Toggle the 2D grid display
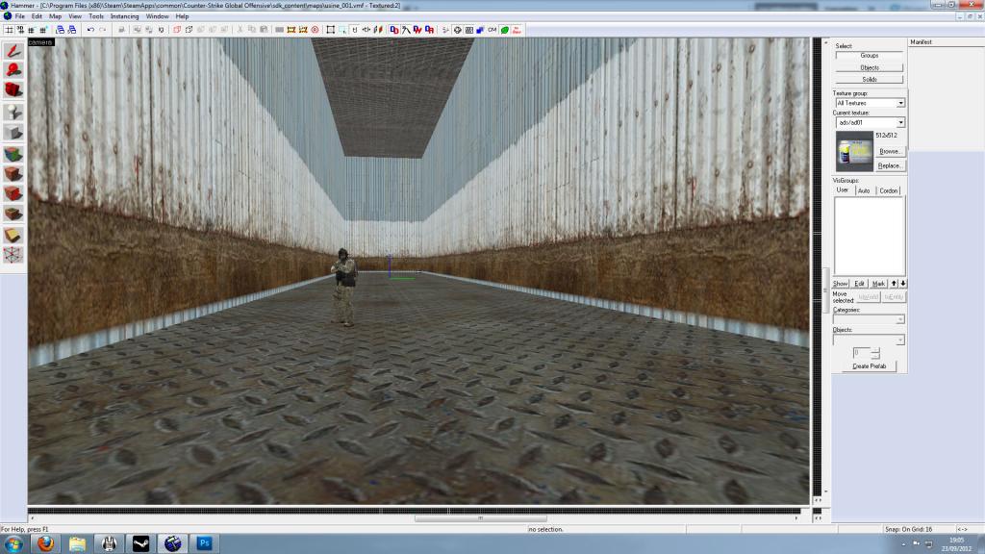 (x=8, y=30)
